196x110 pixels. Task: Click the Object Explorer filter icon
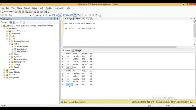click(x=21, y=22)
